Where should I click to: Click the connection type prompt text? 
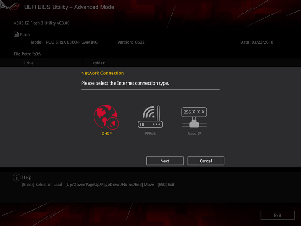pos(125,83)
